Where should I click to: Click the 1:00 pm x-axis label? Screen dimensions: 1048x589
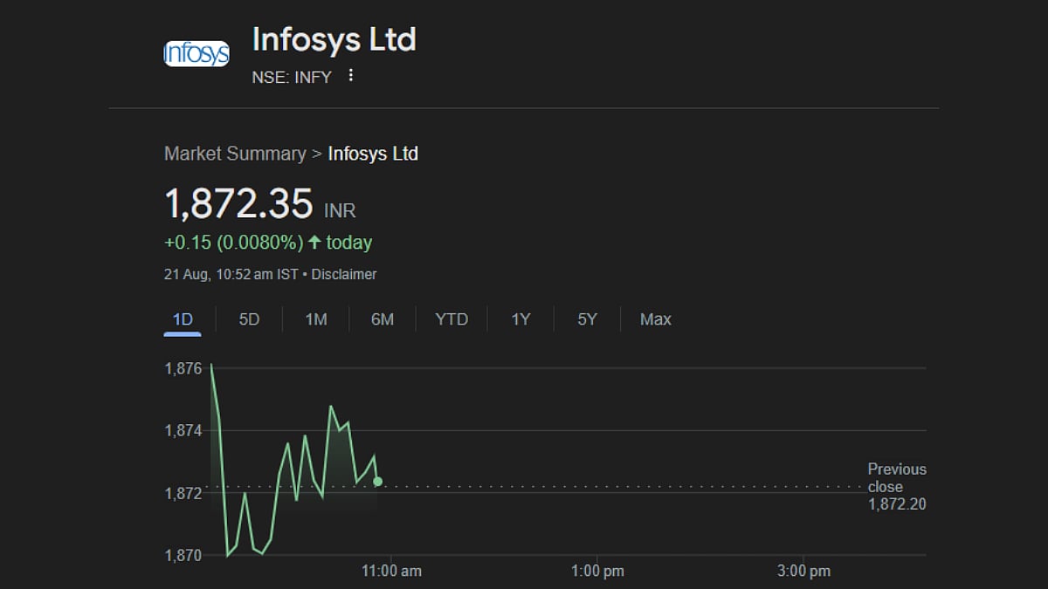coord(597,571)
